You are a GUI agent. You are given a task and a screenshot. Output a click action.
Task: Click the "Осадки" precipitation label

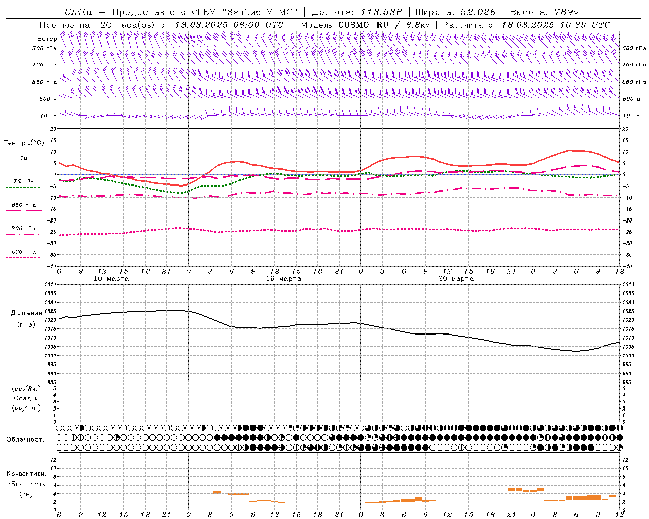[x=26, y=398]
